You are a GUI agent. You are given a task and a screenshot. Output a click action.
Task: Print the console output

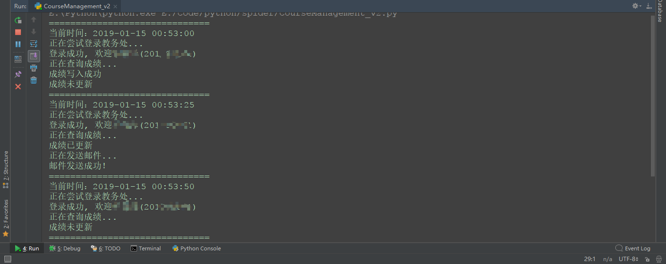click(34, 68)
